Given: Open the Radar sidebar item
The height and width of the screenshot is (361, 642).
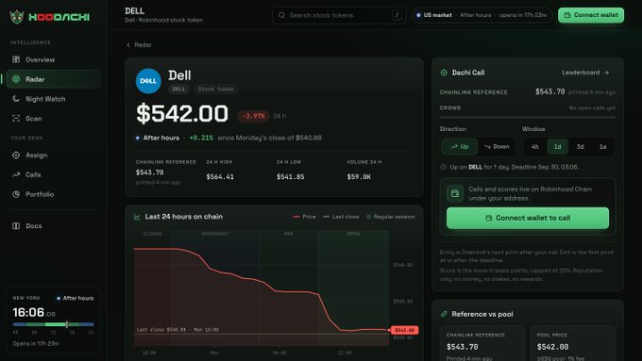Looking at the screenshot, I should [x=53, y=79].
